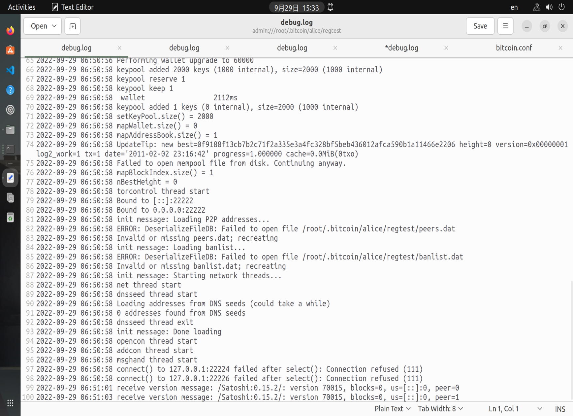Open the Trash icon in dock

tap(10, 218)
